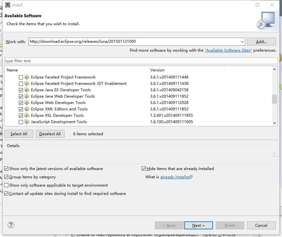Image resolution: width=282 pixels, height=237 pixels.
Task: Click the Eclipse Java EE Developer Tools icon
Action: [x=27, y=90]
